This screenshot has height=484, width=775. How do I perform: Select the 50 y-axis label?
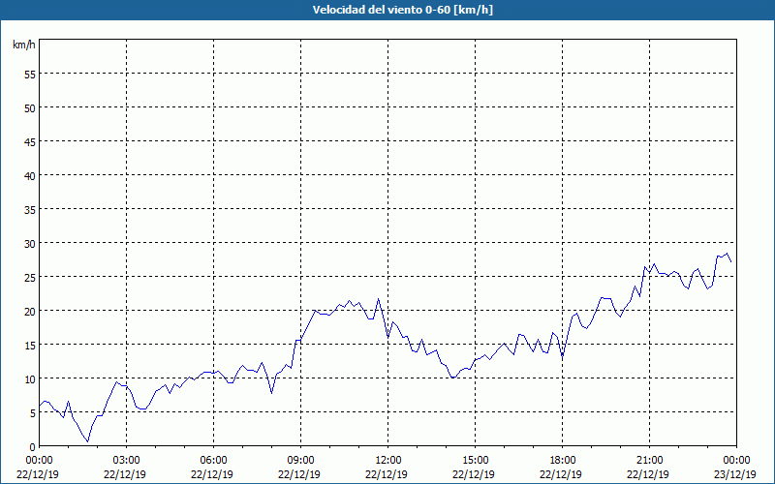[30, 107]
